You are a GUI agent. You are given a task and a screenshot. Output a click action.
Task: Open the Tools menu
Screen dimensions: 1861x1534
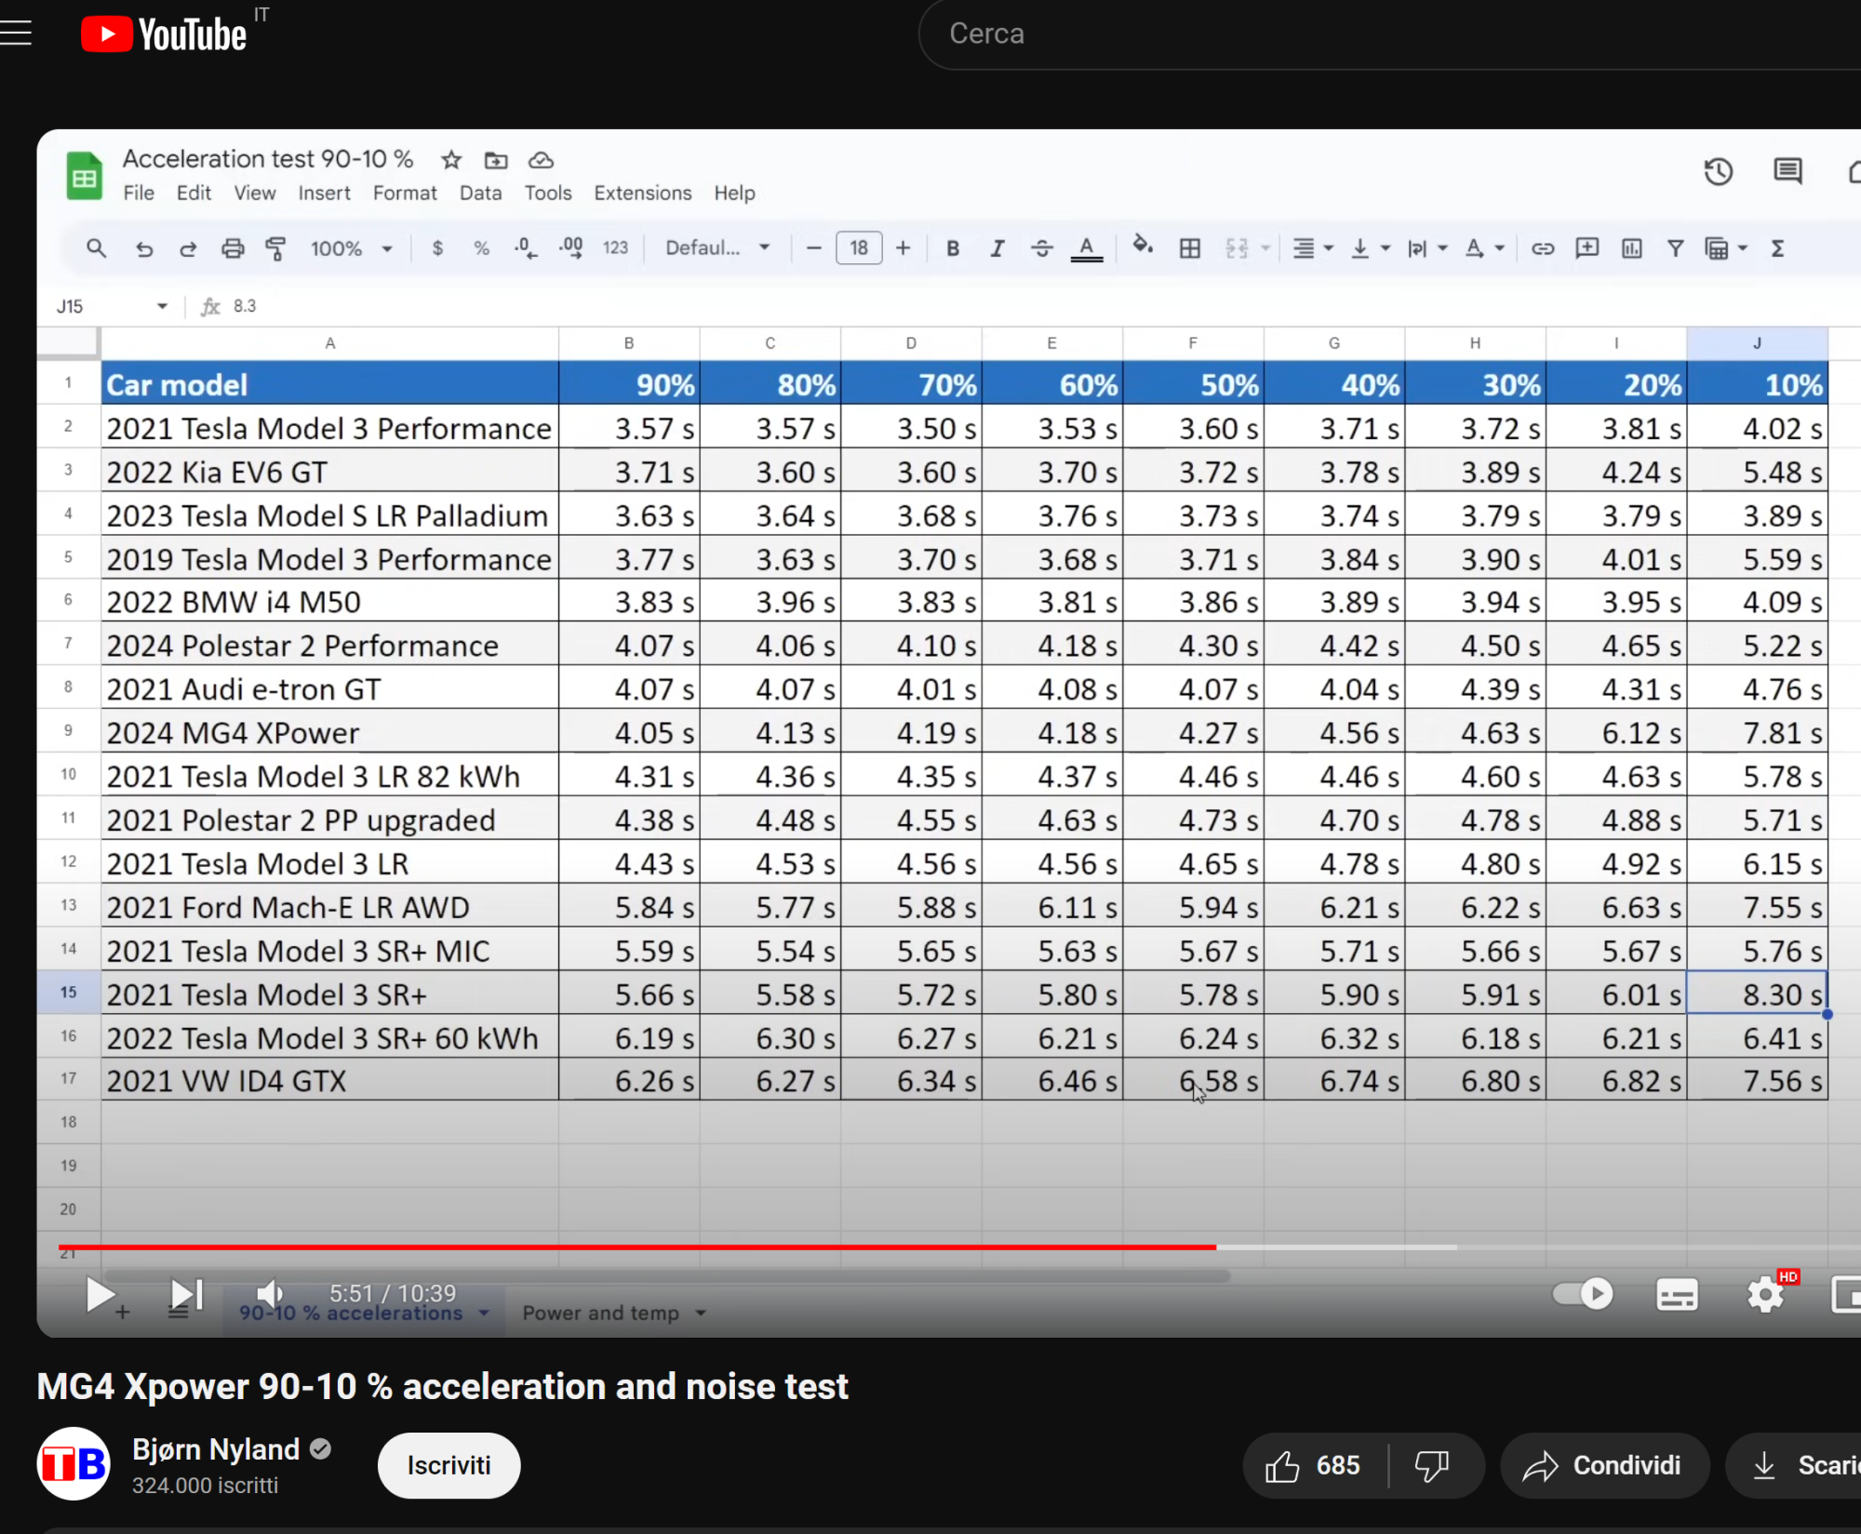point(547,193)
